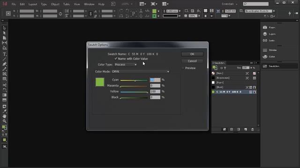Click the Magenta slider
The height and width of the screenshot is (168, 300).
point(134,86)
